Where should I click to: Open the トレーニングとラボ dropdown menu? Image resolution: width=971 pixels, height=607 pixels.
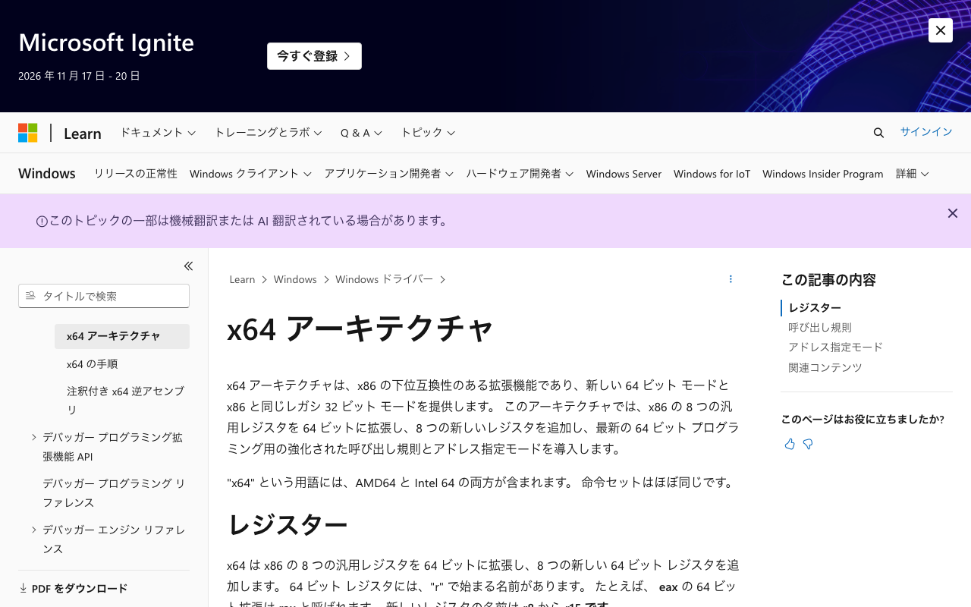pyautogui.click(x=269, y=133)
